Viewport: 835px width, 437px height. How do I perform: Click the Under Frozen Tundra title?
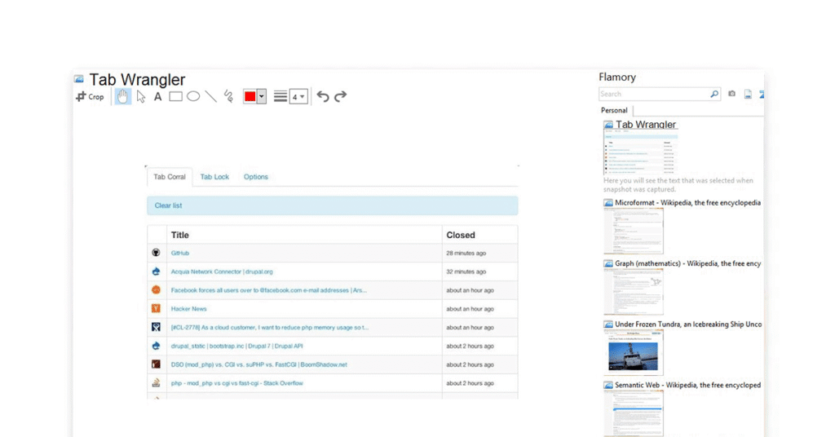(x=688, y=324)
